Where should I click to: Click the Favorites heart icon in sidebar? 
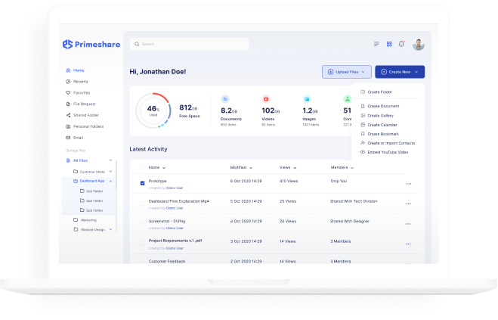point(68,92)
